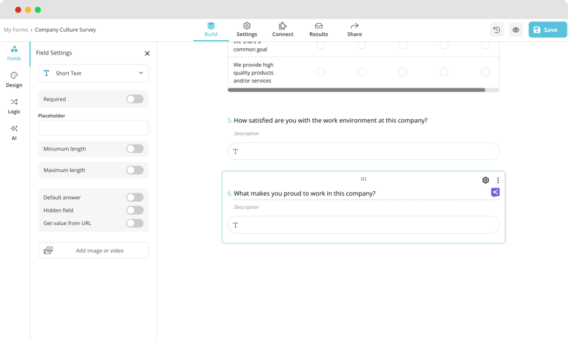Click the My Forms breadcrumb link
Image resolution: width=568 pixels, height=340 pixels.
16,30
